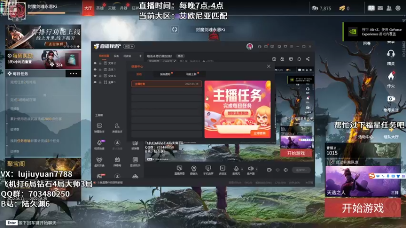
Task: Add 直播屏幕 capture source
Action: coord(179,170)
